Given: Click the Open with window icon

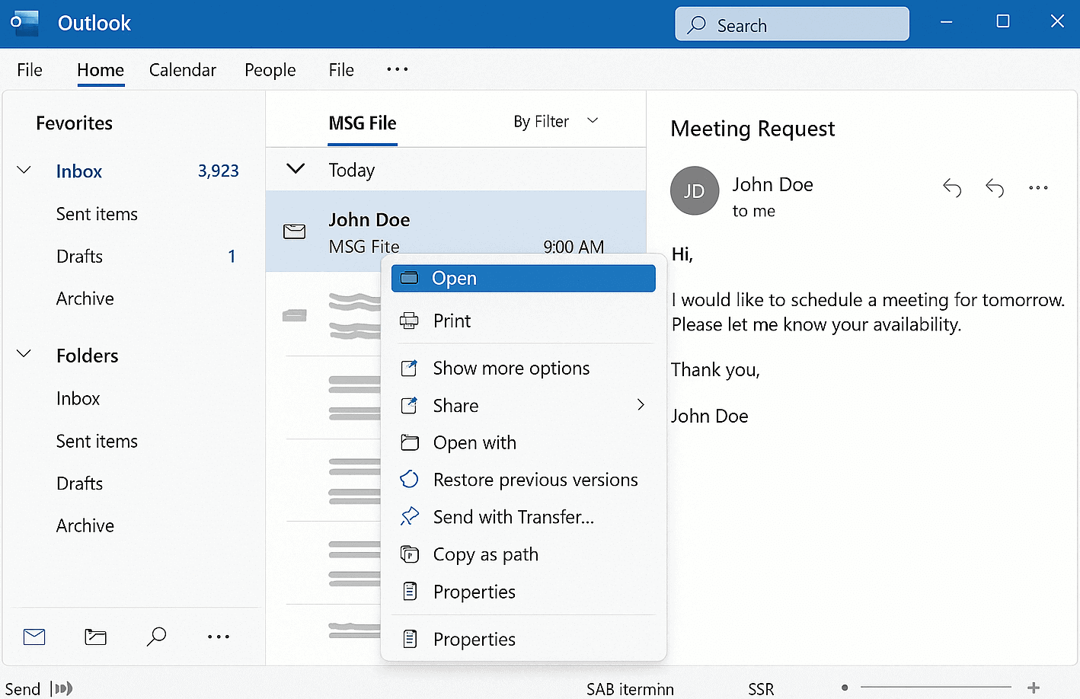Looking at the screenshot, I should pyautogui.click(x=410, y=442).
